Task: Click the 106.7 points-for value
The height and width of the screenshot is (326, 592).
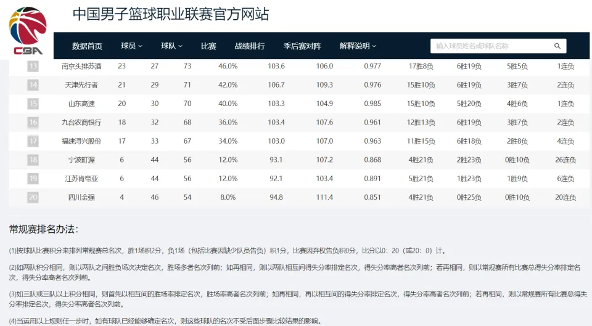Action: coord(276,85)
